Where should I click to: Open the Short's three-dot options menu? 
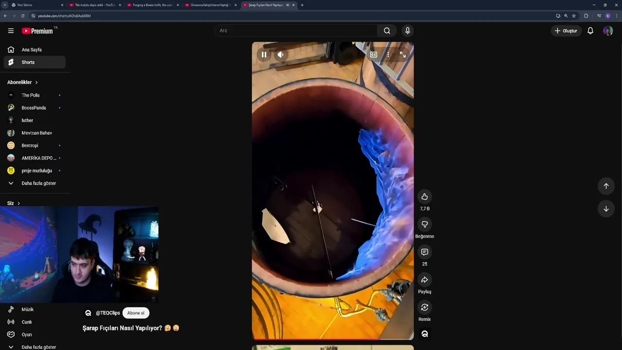388,54
